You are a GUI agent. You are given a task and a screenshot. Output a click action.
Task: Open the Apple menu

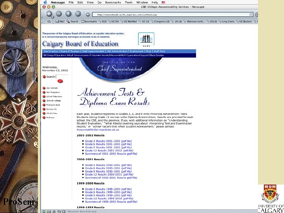click(45, 2)
